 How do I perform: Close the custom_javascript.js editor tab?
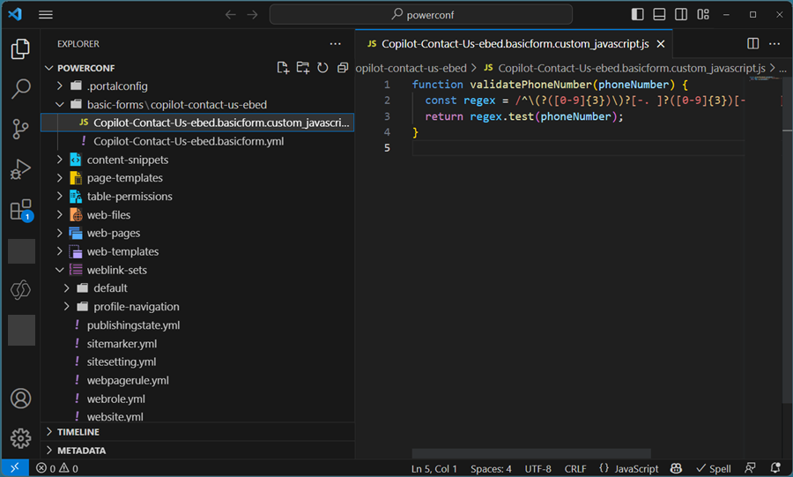point(661,43)
